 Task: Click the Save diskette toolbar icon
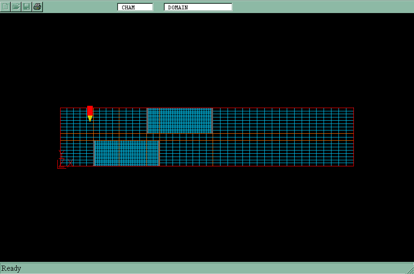coord(27,7)
